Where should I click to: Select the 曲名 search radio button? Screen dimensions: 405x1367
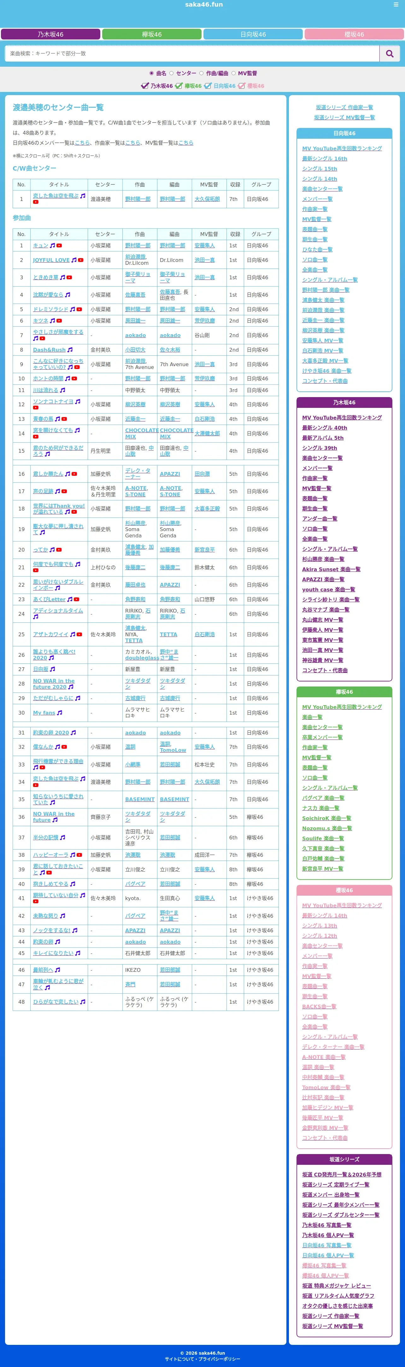click(152, 73)
